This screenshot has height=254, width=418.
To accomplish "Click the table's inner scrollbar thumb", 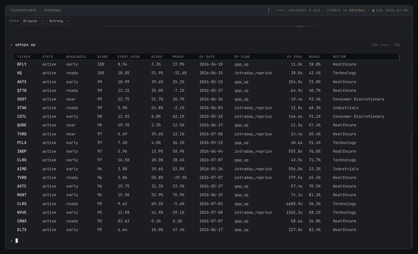I will [x=399, y=58].
